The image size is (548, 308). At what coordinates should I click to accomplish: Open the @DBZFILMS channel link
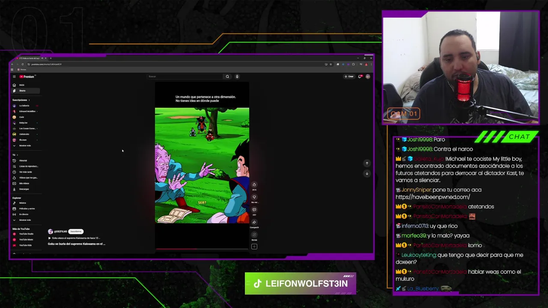(60, 231)
